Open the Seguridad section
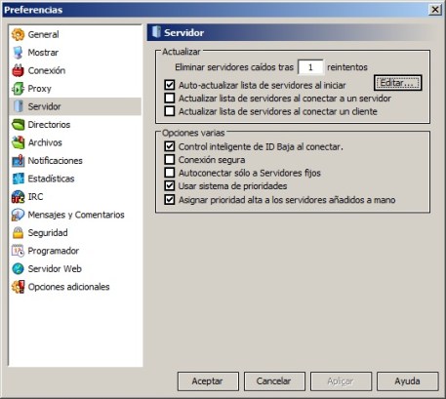The height and width of the screenshot is (399, 446). pyautogui.click(x=48, y=233)
